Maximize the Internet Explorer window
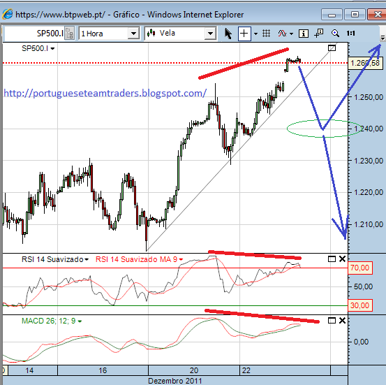386x385 pixels. pos(355,15)
